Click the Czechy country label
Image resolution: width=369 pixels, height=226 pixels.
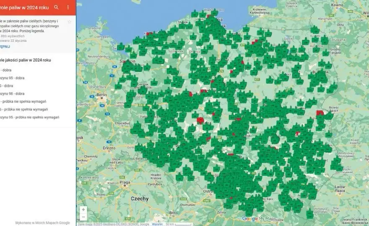[140, 199]
